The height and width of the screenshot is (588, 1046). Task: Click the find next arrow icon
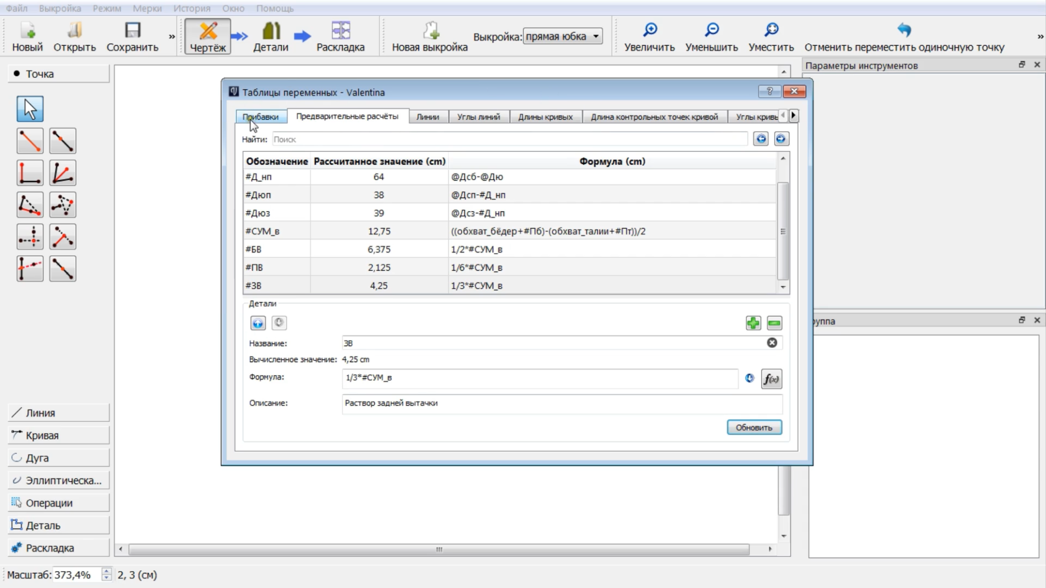coord(781,139)
